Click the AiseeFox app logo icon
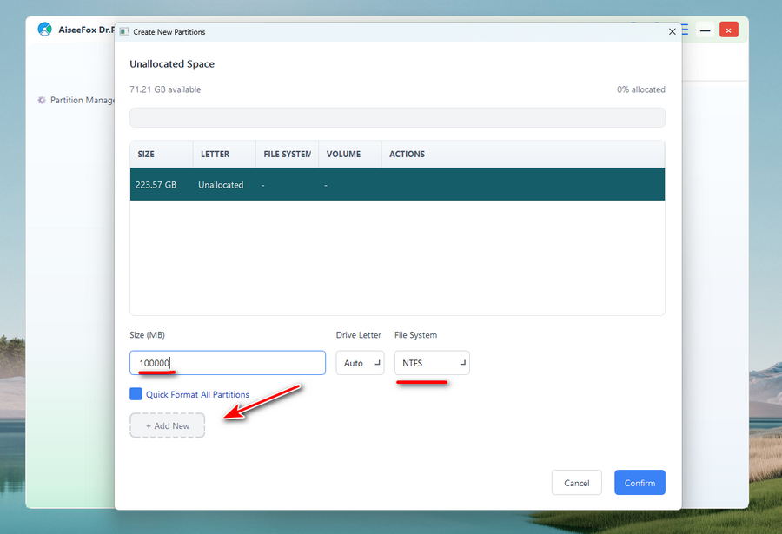The width and height of the screenshot is (782, 534). 45,30
